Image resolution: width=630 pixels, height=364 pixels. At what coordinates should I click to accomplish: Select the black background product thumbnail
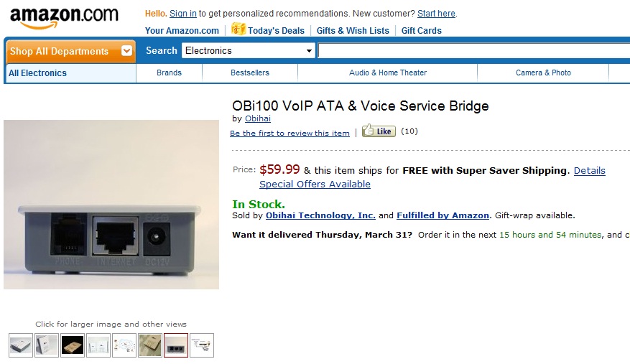tap(73, 345)
